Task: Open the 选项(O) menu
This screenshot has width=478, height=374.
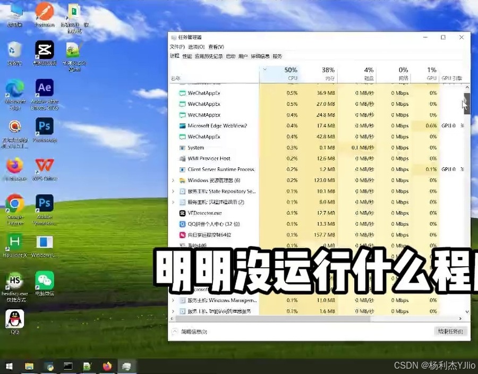Action: 197,47
